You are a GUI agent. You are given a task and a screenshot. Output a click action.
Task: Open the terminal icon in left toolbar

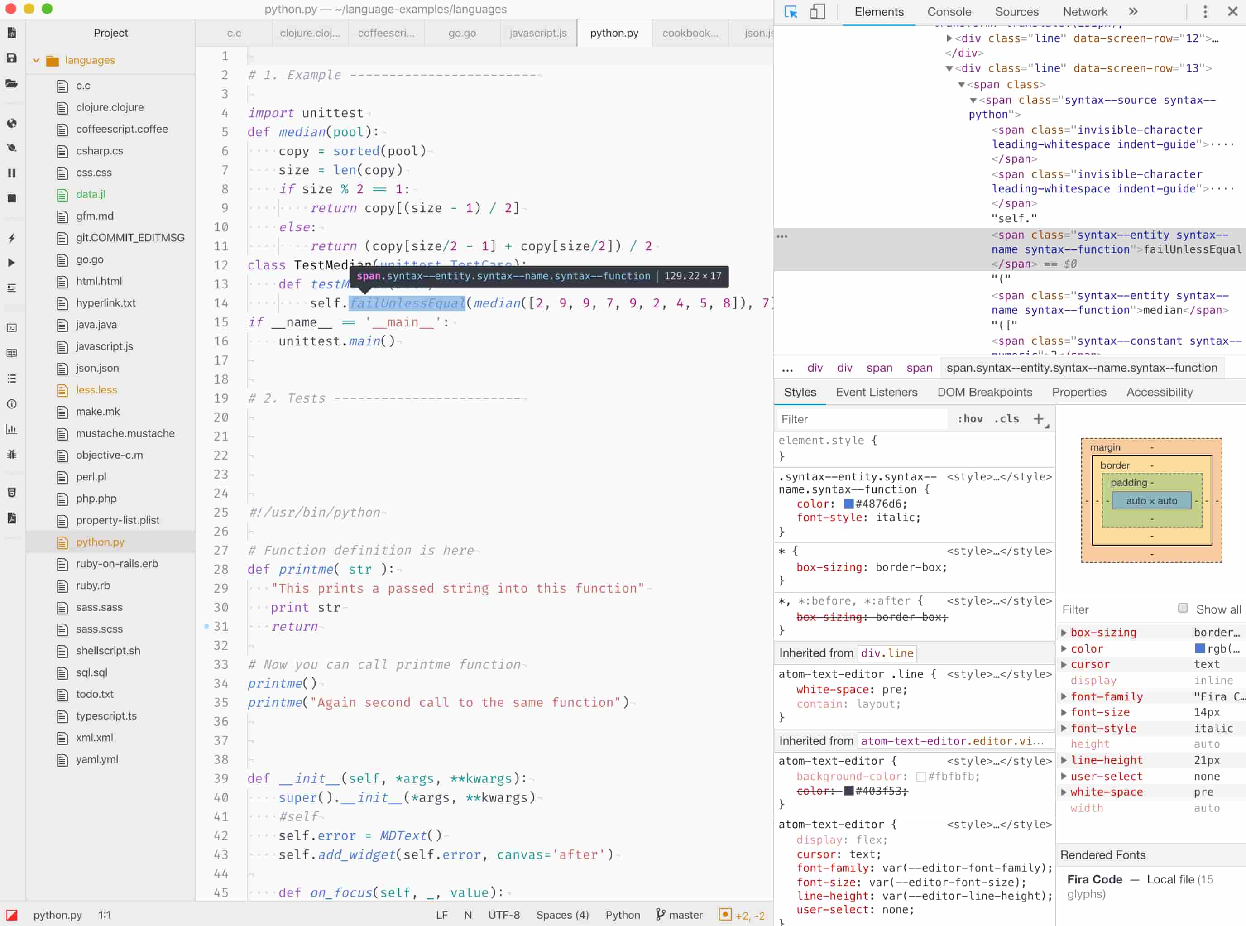point(11,328)
